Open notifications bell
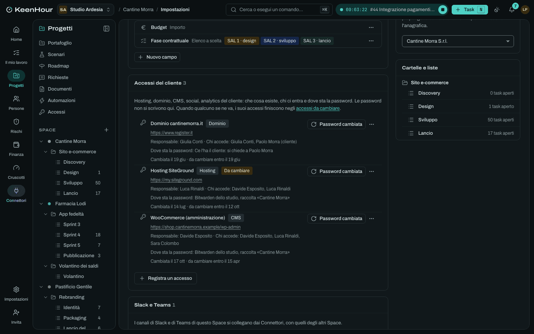Screen dimensions: 534x334 coord(512,10)
